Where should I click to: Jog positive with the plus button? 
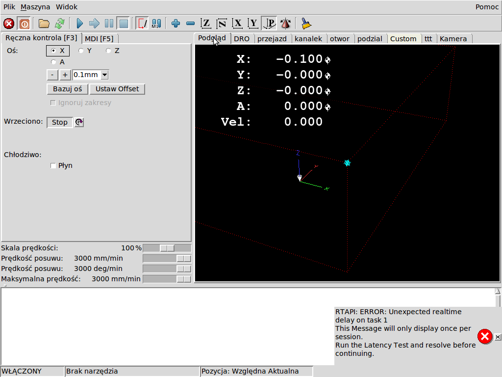pos(65,75)
